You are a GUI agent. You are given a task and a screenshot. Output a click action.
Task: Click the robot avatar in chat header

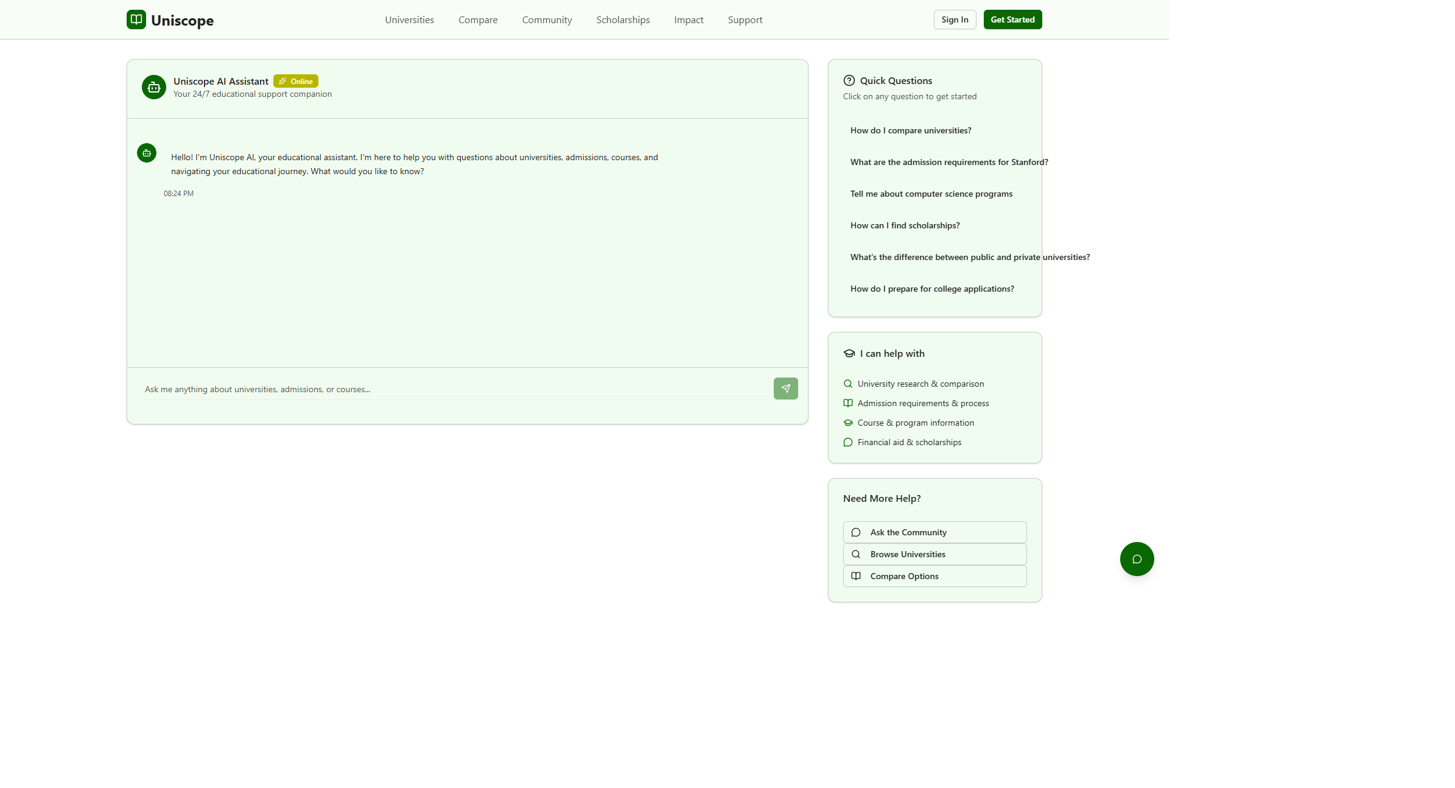(x=154, y=87)
